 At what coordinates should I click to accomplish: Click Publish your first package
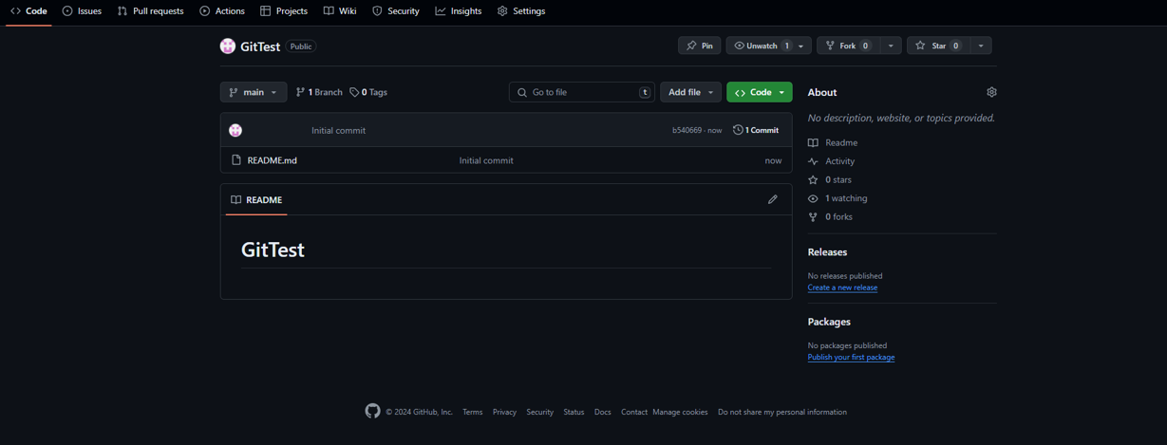[851, 358]
